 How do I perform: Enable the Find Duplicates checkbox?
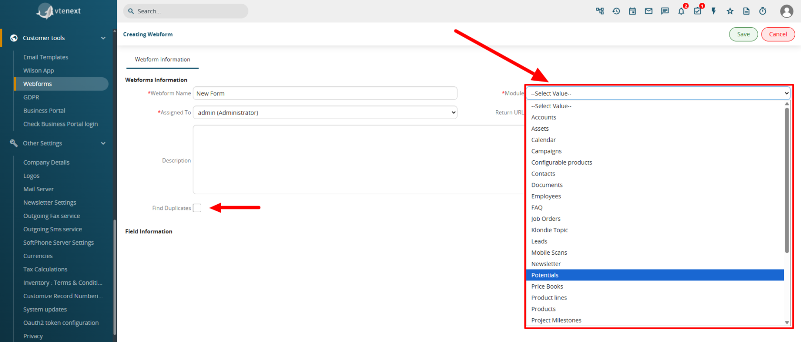coord(197,208)
